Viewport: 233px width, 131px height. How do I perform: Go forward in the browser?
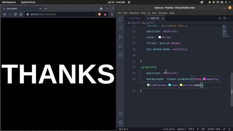[x=10, y=14]
